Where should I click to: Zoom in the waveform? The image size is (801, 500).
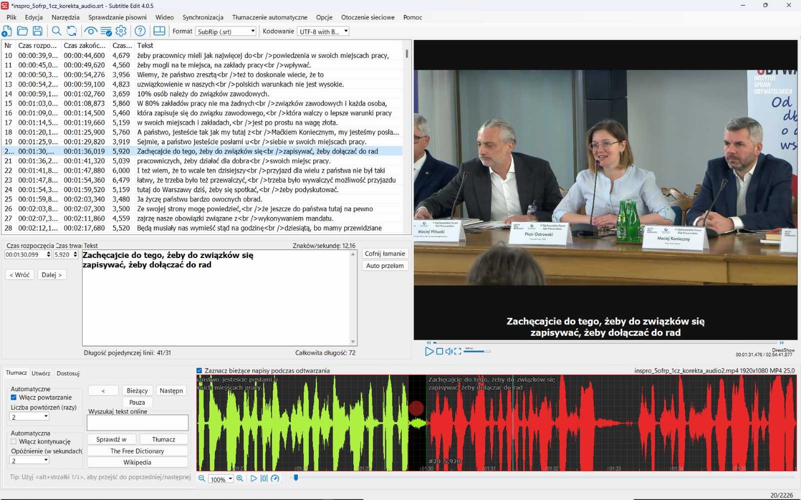click(x=240, y=478)
